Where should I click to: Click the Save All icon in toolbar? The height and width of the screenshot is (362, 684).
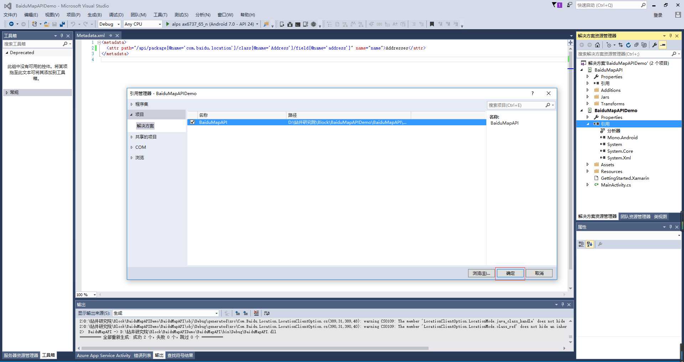point(62,24)
